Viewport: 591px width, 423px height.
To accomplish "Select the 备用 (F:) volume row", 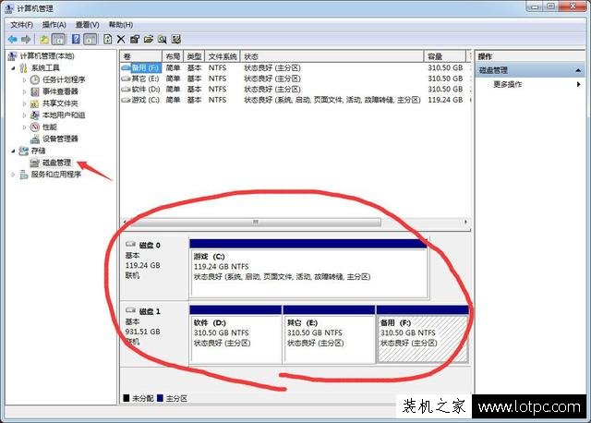I will point(294,67).
